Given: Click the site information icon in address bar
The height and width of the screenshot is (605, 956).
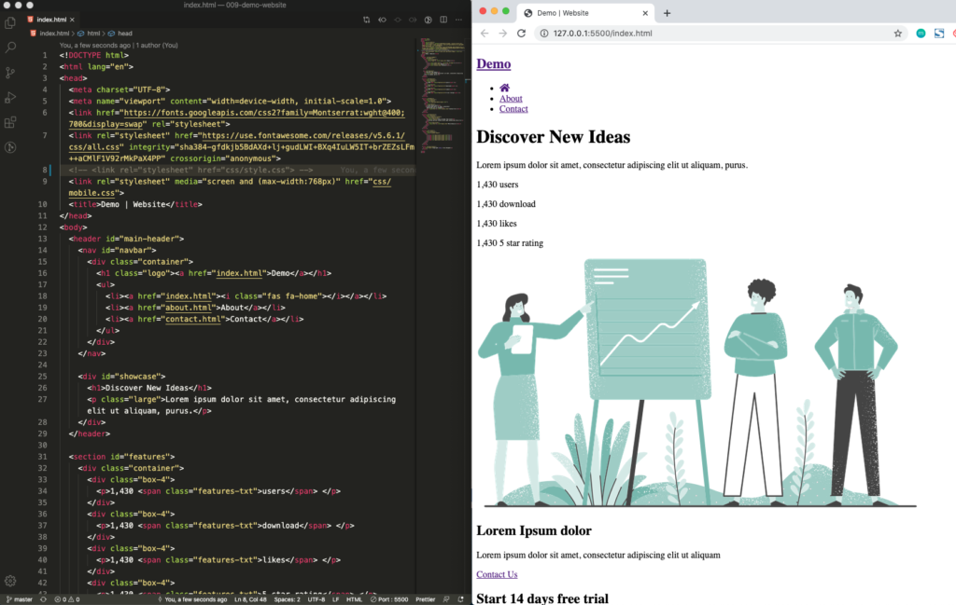Looking at the screenshot, I should click(544, 34).
